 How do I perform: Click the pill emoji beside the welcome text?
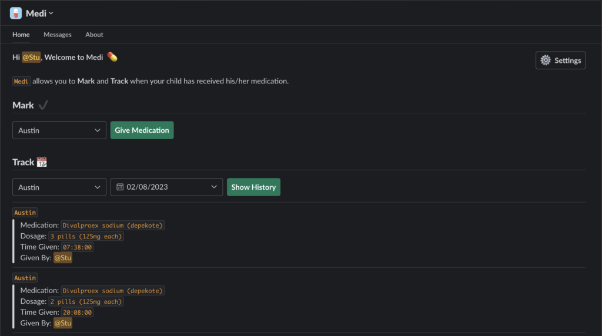112,57
